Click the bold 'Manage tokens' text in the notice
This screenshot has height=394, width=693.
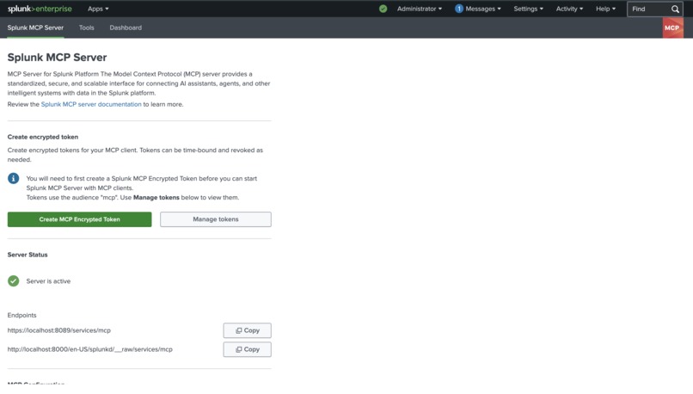click(x=156, y=198)
